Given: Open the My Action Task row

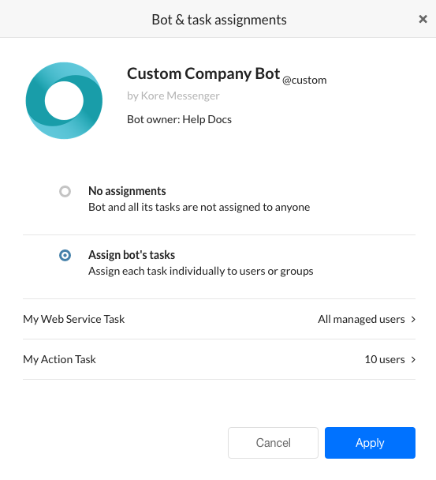Looking at the screenshot, I should tap(219, 359).
